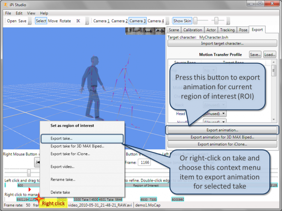Adjust the first skin opacity slider handle

[195, 21]
